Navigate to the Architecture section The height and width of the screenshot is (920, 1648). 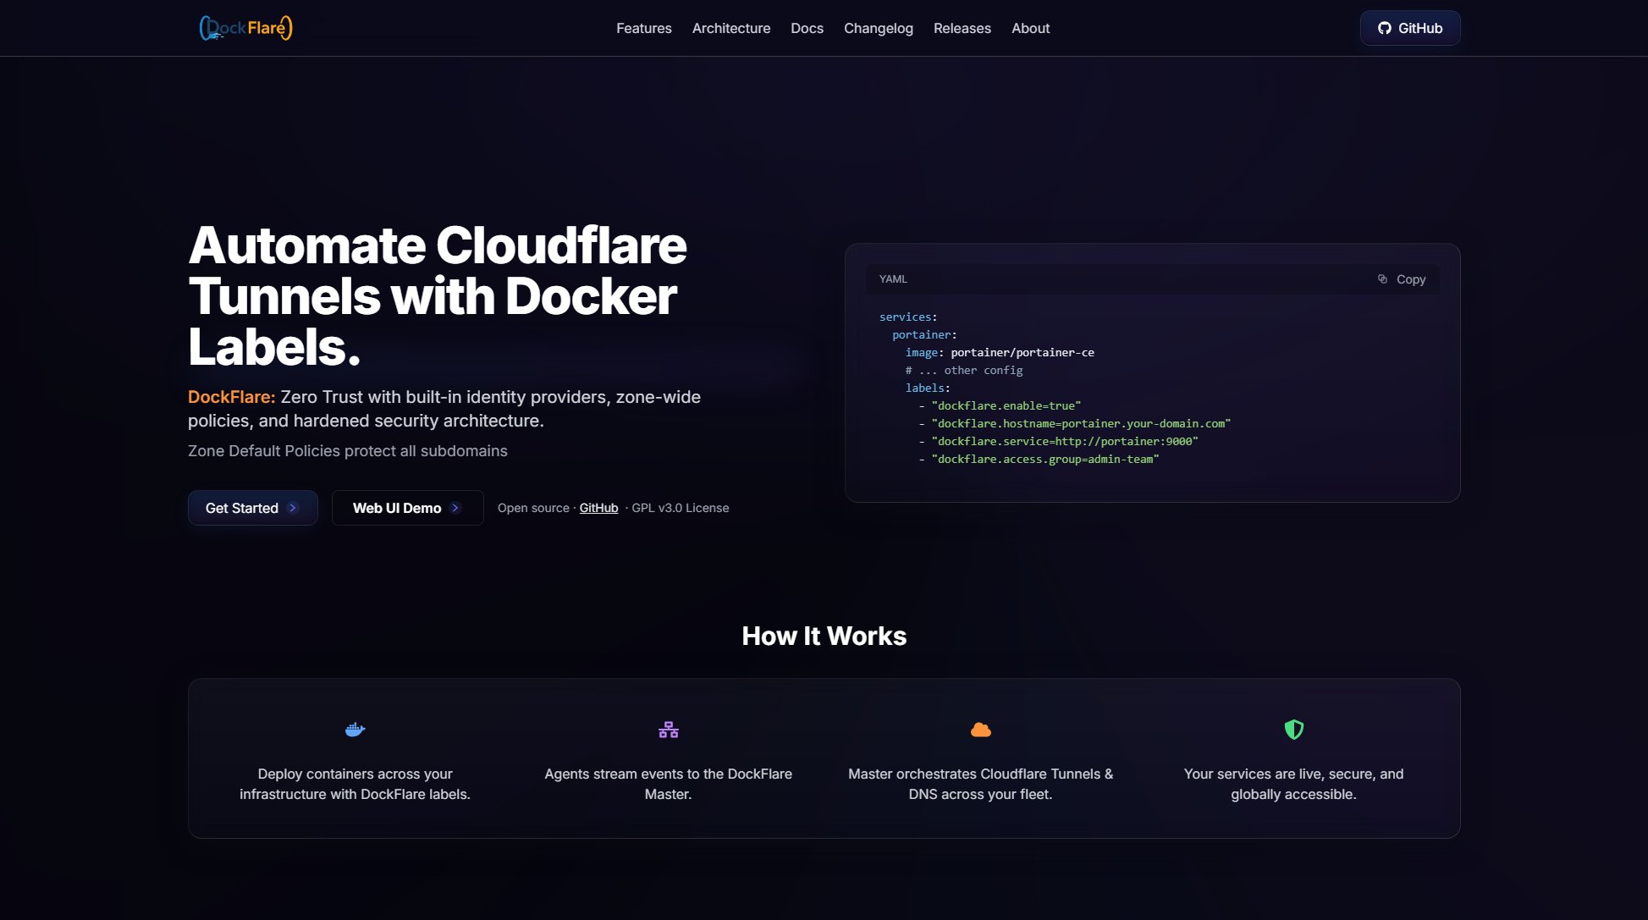click(730, 28)
